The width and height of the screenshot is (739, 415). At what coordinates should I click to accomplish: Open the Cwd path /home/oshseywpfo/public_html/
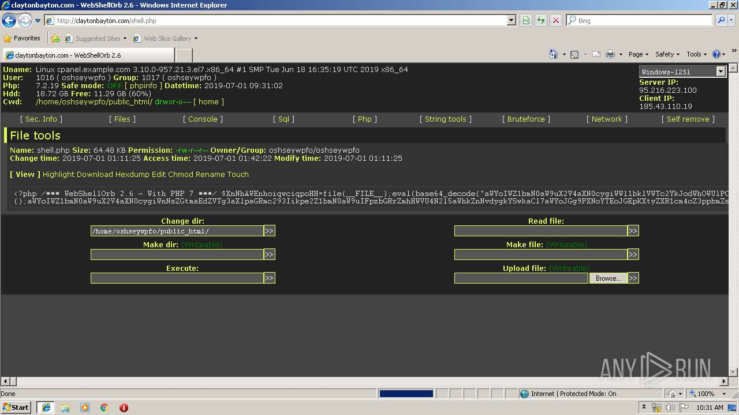pyautogui.click(x=94, y=101)
